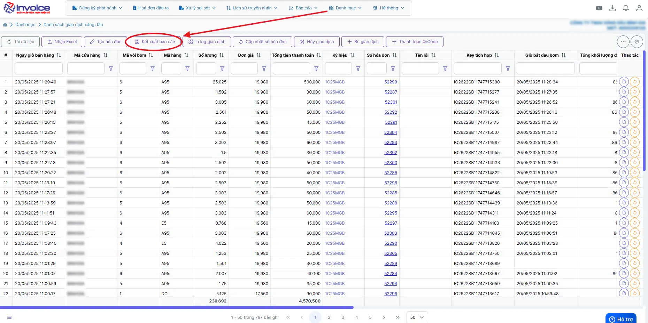This screenshot has height=323, width=648.
Task: Open invoice number 52299 link
Action: (391, 82)
